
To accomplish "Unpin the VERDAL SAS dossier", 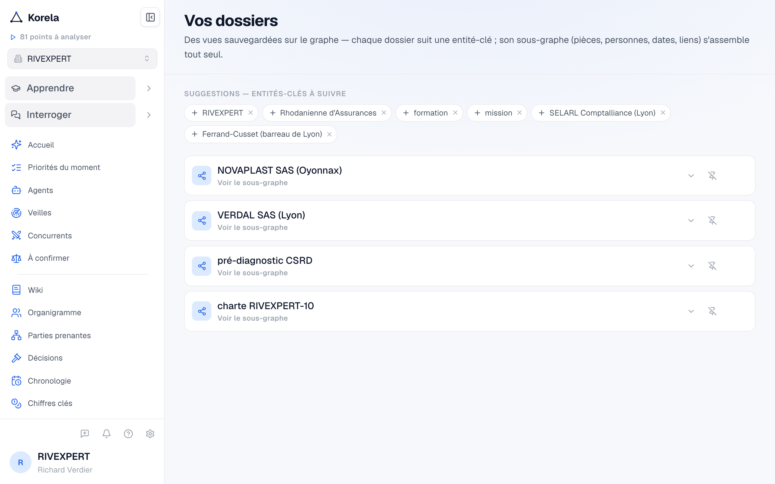I will pos(712,221).
